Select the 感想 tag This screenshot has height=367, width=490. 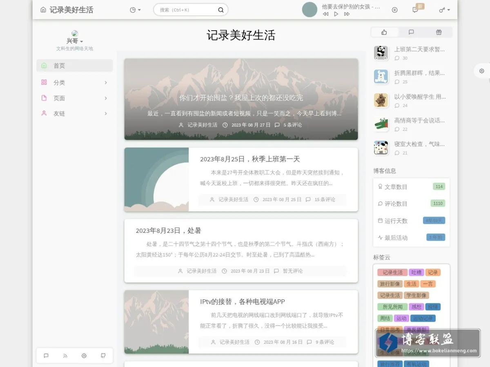(x=416, y=307)
